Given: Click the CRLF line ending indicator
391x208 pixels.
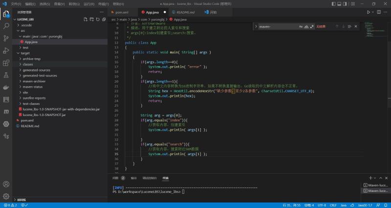Looking at the screenshot, I should click(333, 205).
